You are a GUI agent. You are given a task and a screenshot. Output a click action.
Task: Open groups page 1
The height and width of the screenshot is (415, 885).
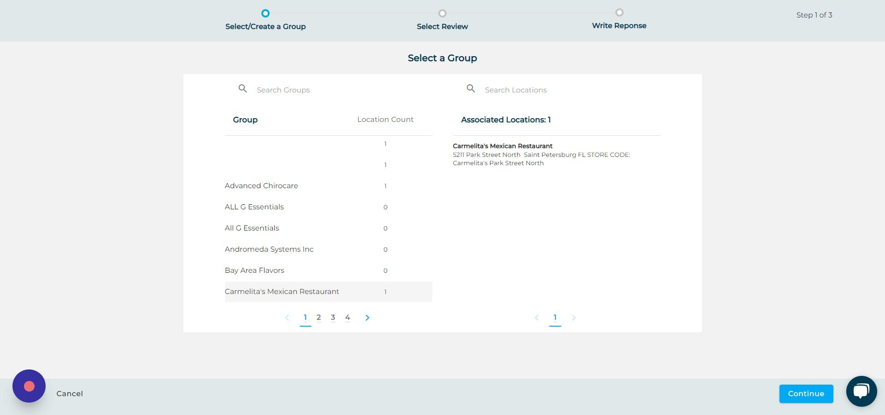point(305,317)
